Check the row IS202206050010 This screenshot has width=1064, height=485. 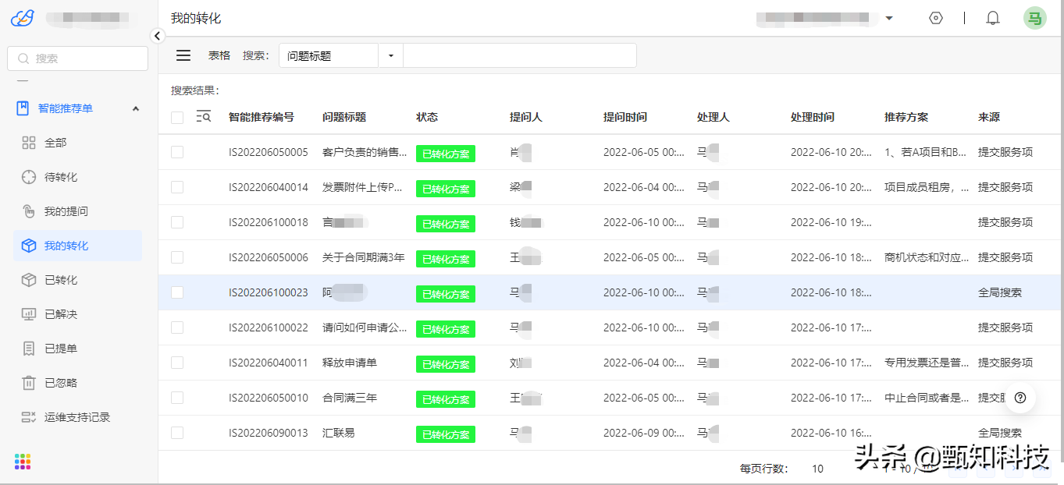point(177,398)
